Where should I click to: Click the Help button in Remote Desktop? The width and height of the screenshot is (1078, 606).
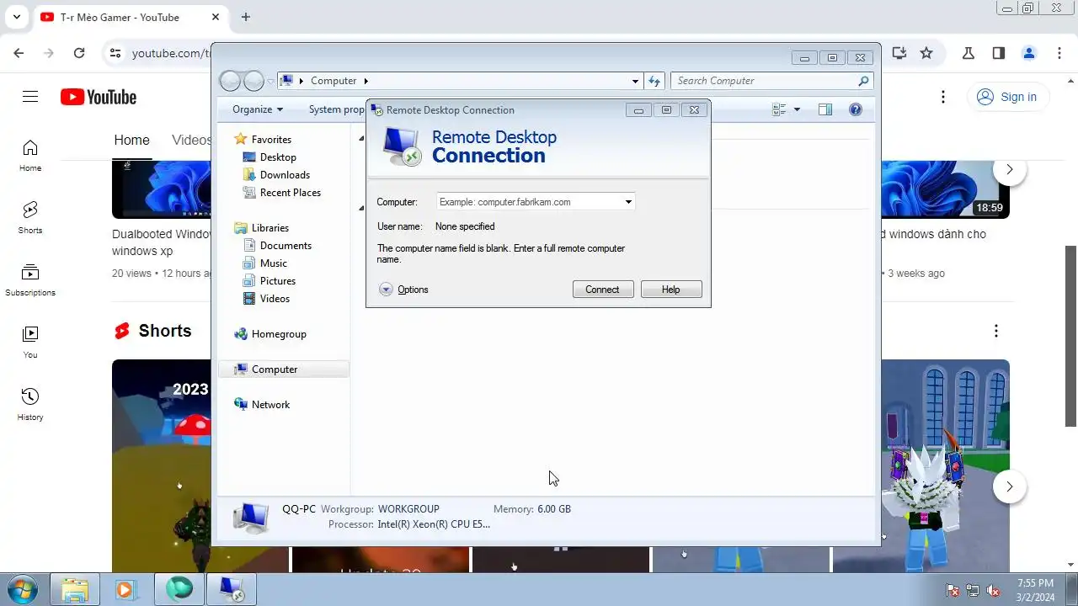click(x=670, y=290)
